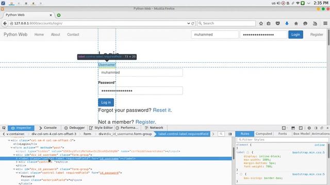This screenshot has width=330, height=185.
Task: Open bootstrap.min.css:5 link for label rule
Action: (308, 153)
